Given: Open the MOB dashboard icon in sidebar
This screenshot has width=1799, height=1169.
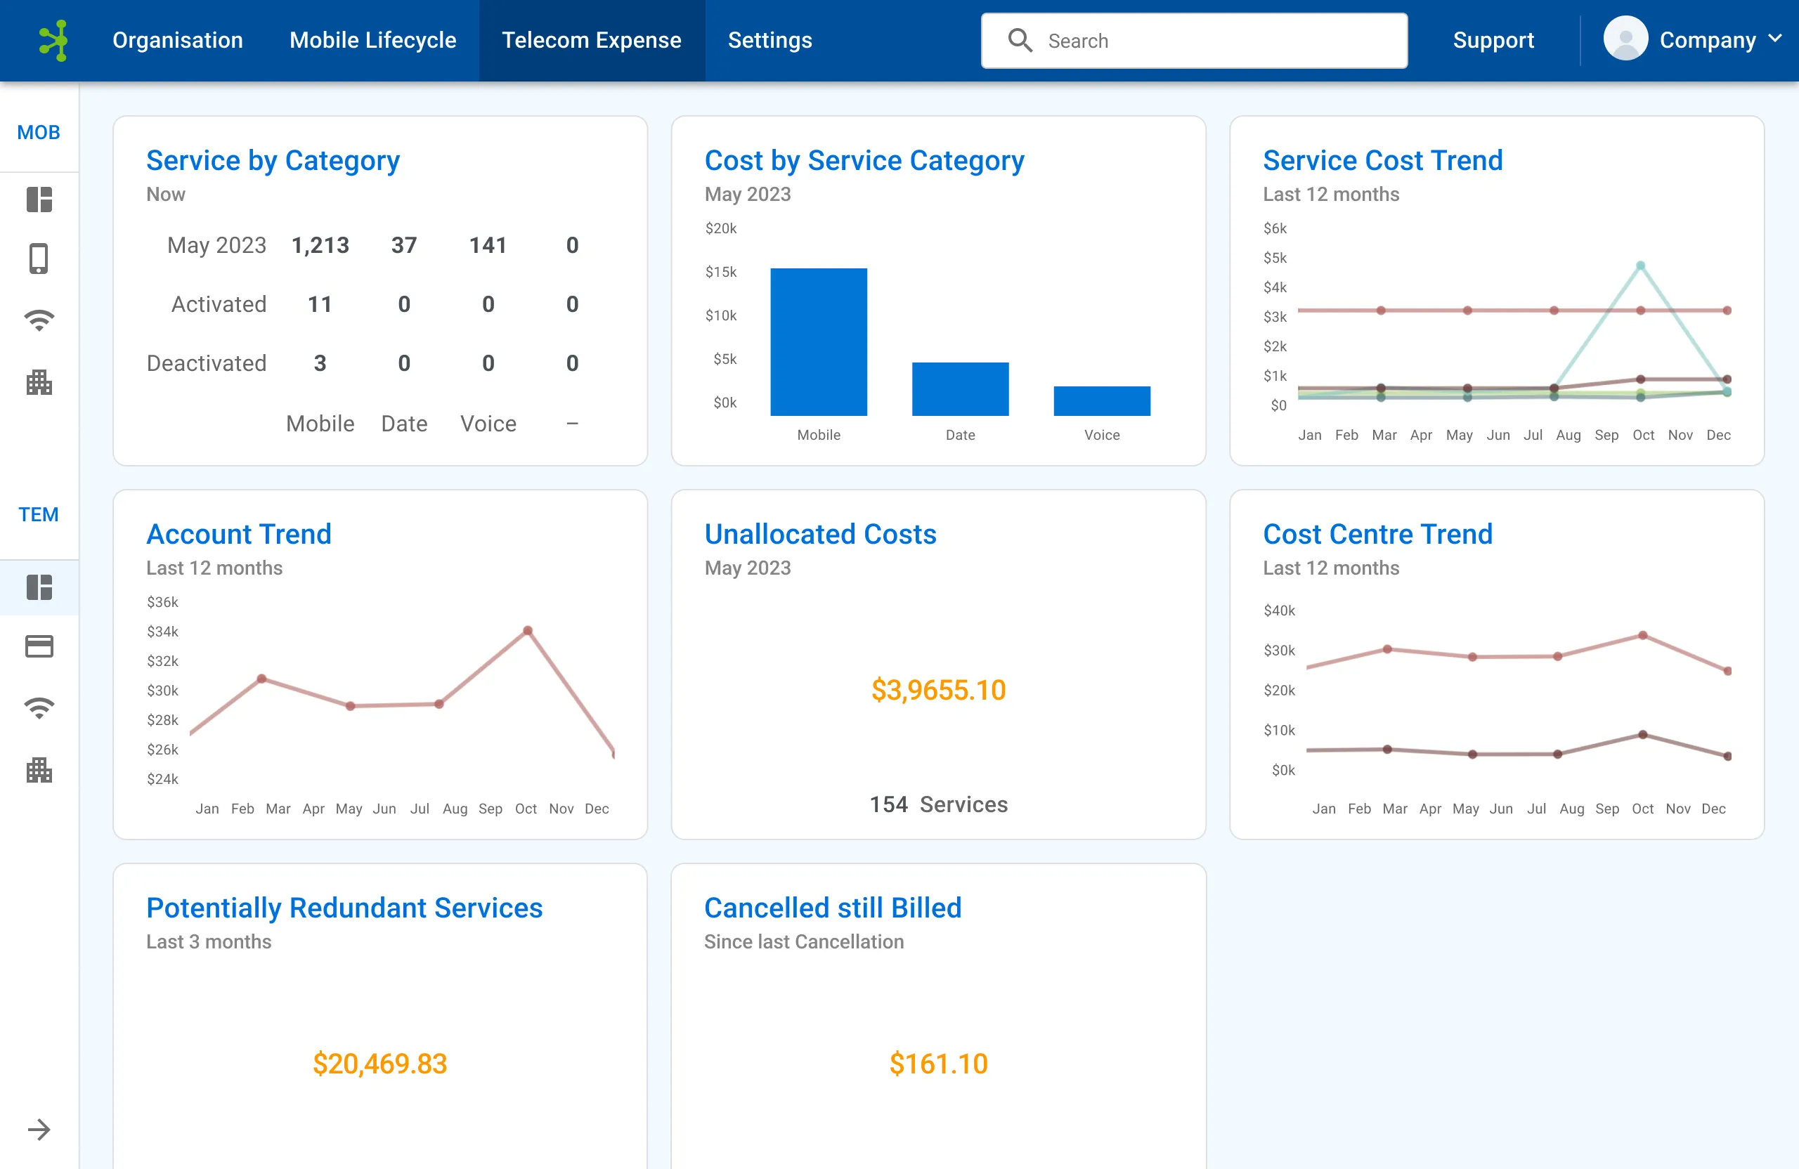Looking at the screenshot, I should tap(39, 200).
